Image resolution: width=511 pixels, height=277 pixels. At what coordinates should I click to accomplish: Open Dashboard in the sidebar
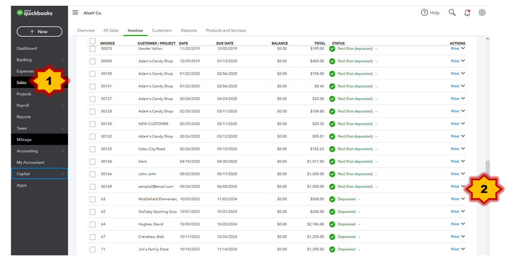click(x=27, y=48)
